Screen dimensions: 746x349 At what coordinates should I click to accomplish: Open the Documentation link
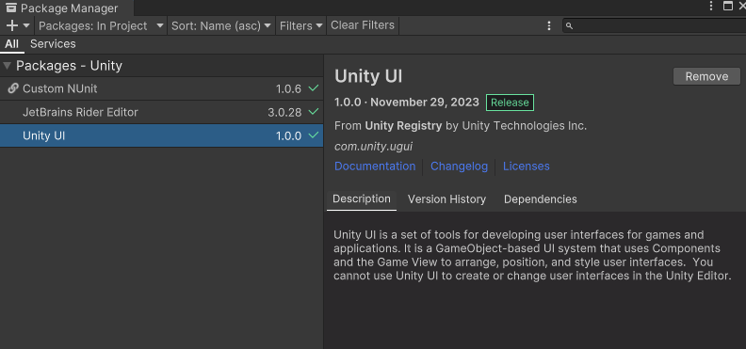click(375, 167)
